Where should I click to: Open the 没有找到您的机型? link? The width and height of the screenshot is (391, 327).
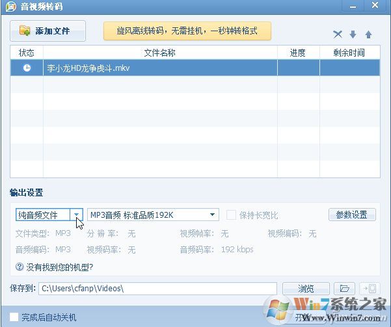pos(60,267)
